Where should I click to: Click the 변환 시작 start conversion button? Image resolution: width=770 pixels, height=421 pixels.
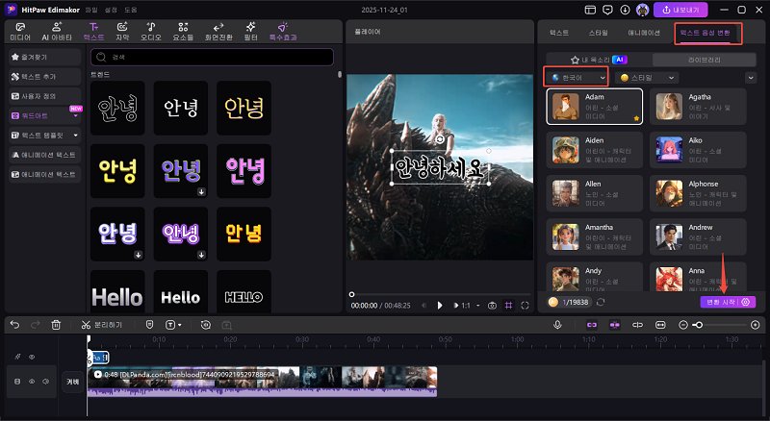[x=728, y=302]
